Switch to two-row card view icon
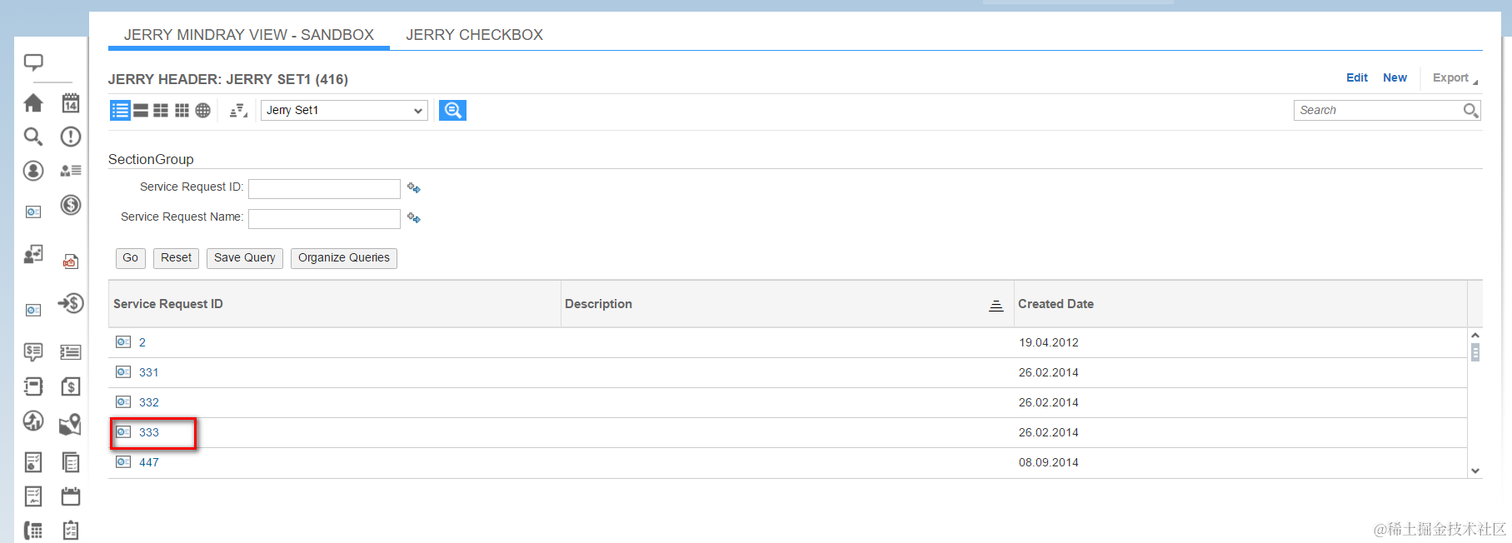The width and height of the screenshot is (1512, 543). (x=141, y=110)
